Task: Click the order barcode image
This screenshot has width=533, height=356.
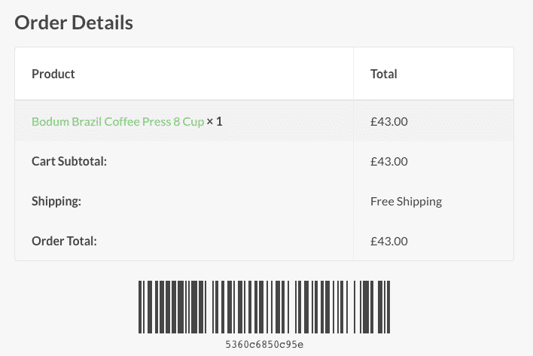Action: pyautogui.click(x=264, y=307)
